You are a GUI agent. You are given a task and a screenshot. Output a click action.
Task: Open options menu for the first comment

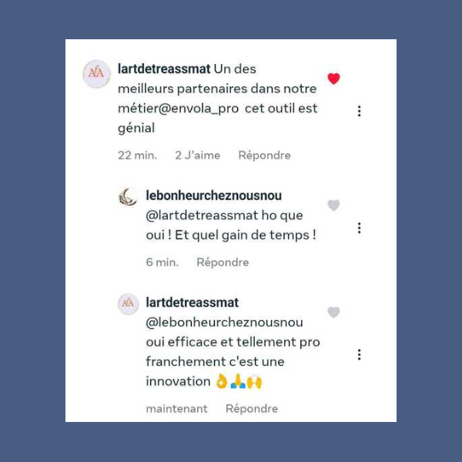[359, 111]
